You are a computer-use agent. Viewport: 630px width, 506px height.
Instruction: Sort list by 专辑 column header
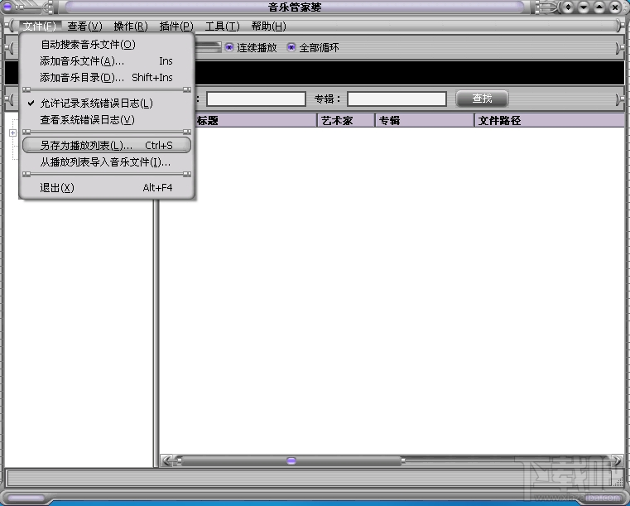tap(425, 121)
